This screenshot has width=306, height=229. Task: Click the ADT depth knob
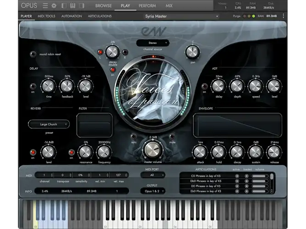237,87
